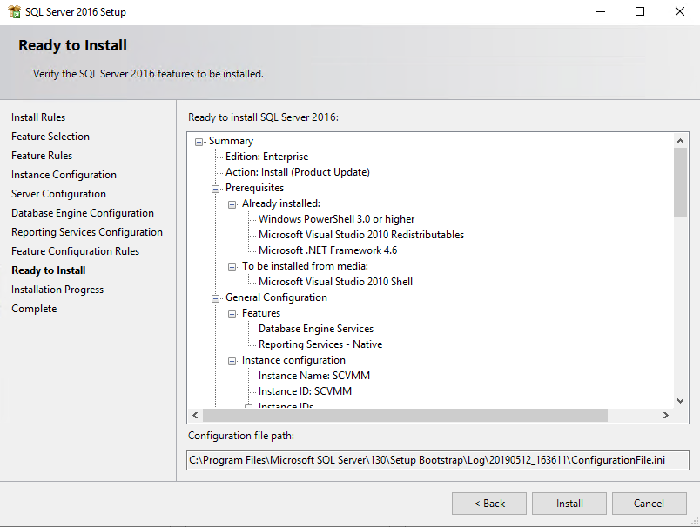700x527 pixels.
Task: Select the Summary label in tree
Action: pyautogui.click(x=231, y=141)
